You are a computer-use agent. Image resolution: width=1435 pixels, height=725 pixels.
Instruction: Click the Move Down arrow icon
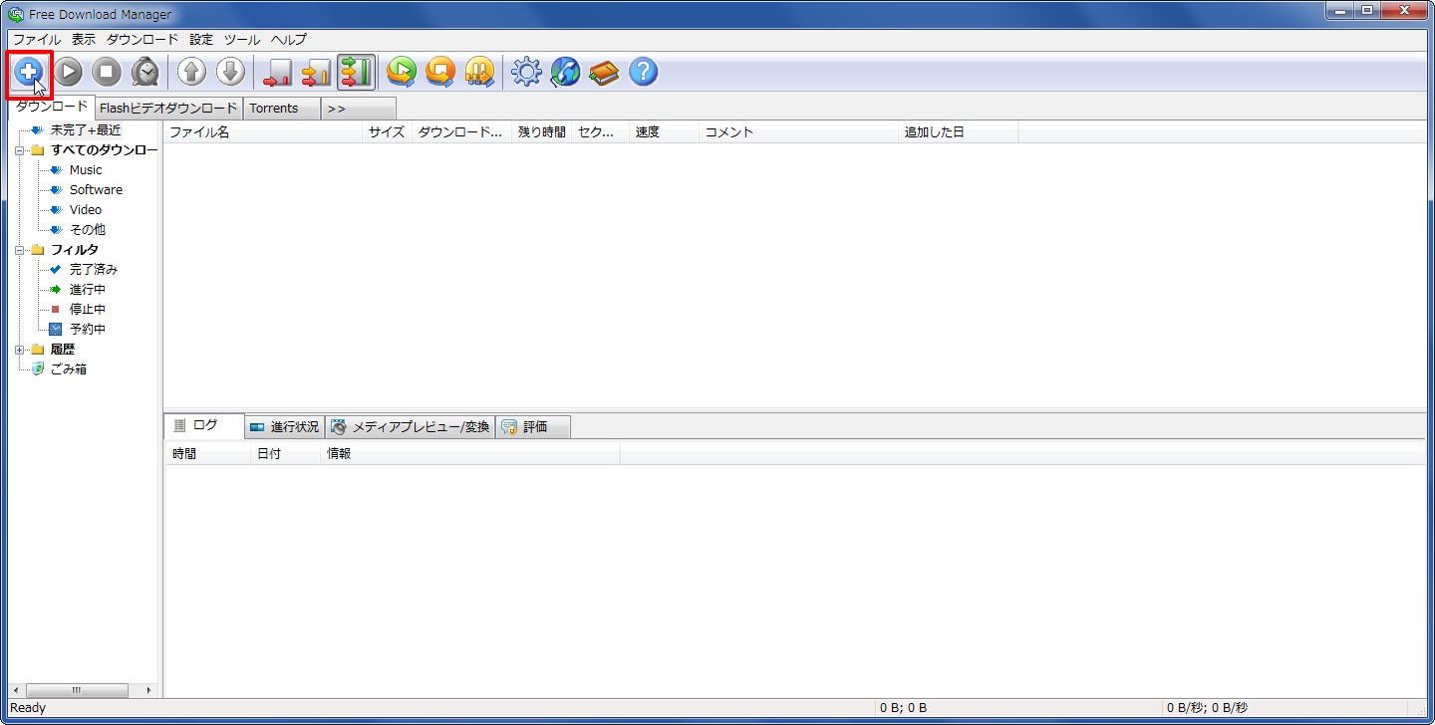[x=231, y=72]
